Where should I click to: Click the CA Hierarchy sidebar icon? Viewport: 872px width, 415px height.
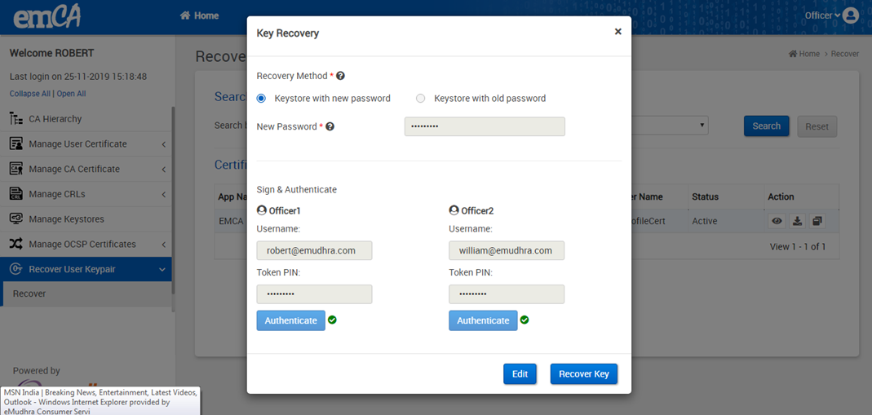click(15, 119)
